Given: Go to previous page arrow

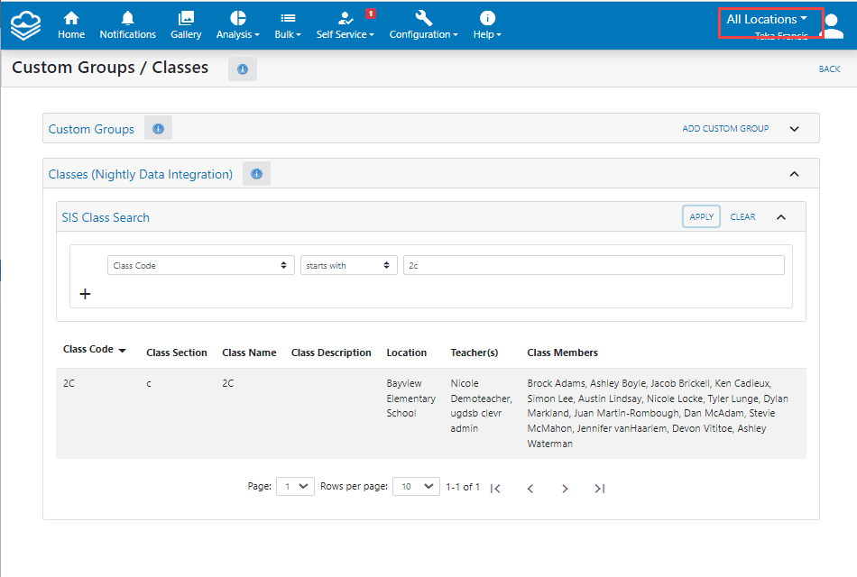Looking at the screenshot, I should click(530, 489).
